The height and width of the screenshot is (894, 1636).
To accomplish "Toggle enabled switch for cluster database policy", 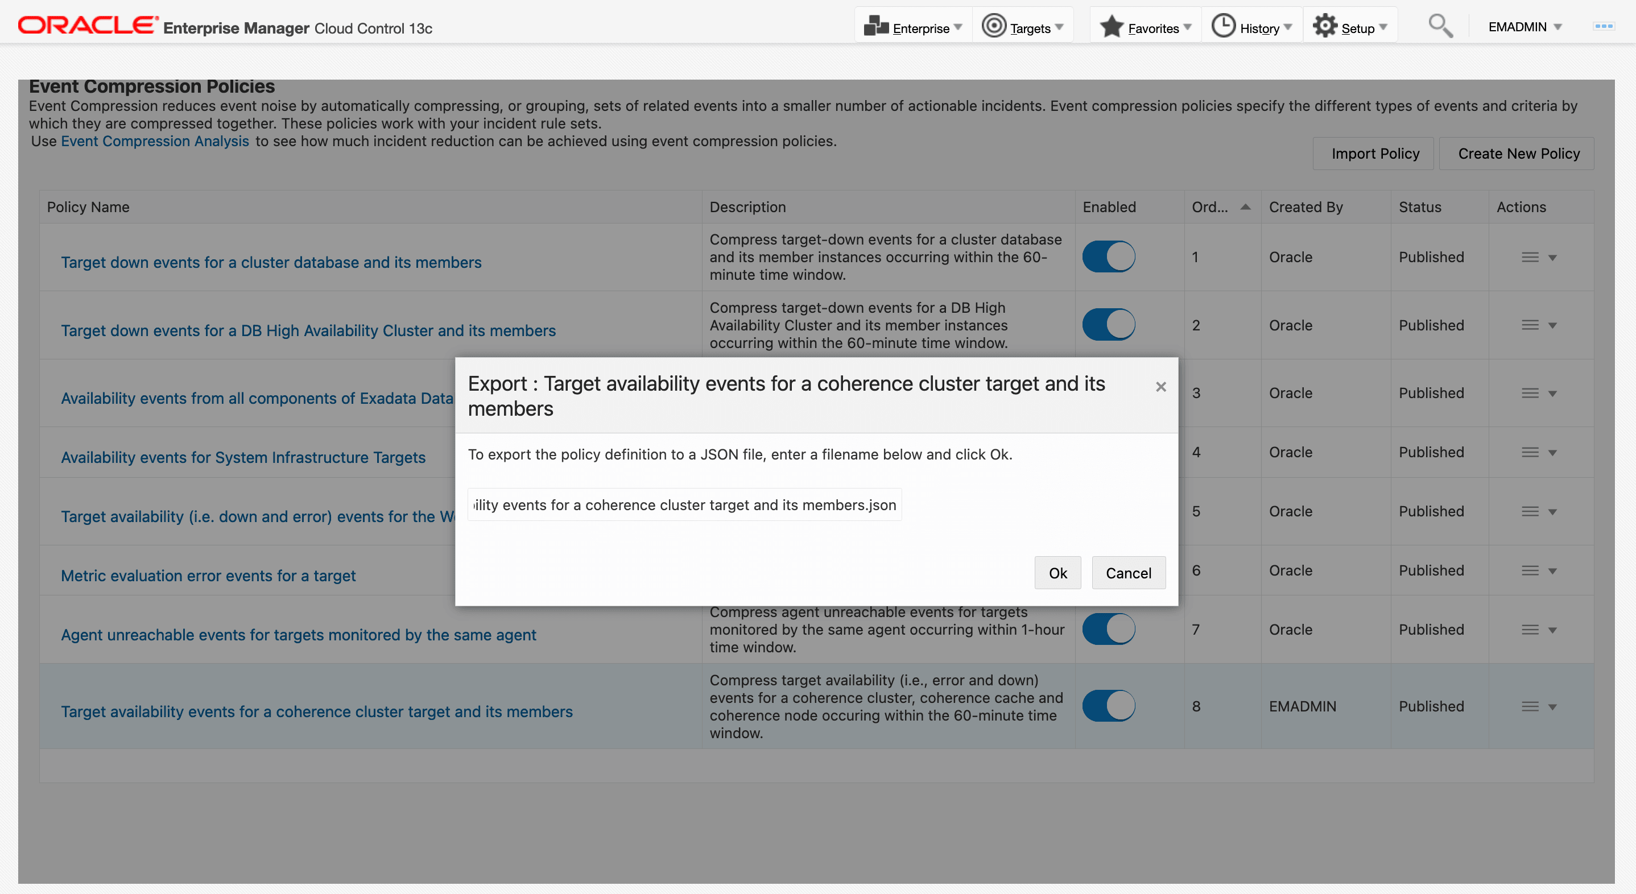I will (1108, 256).
